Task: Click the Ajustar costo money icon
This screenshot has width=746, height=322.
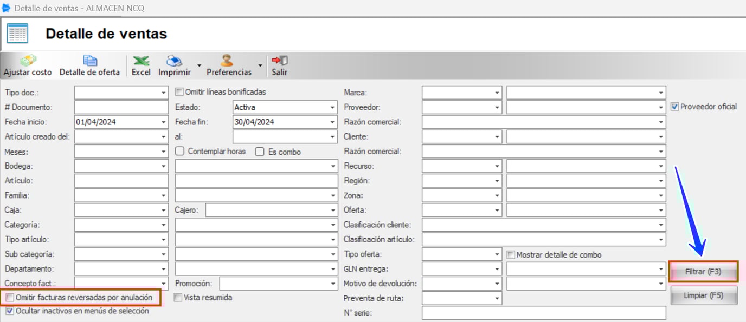Action: coord(28,61)
